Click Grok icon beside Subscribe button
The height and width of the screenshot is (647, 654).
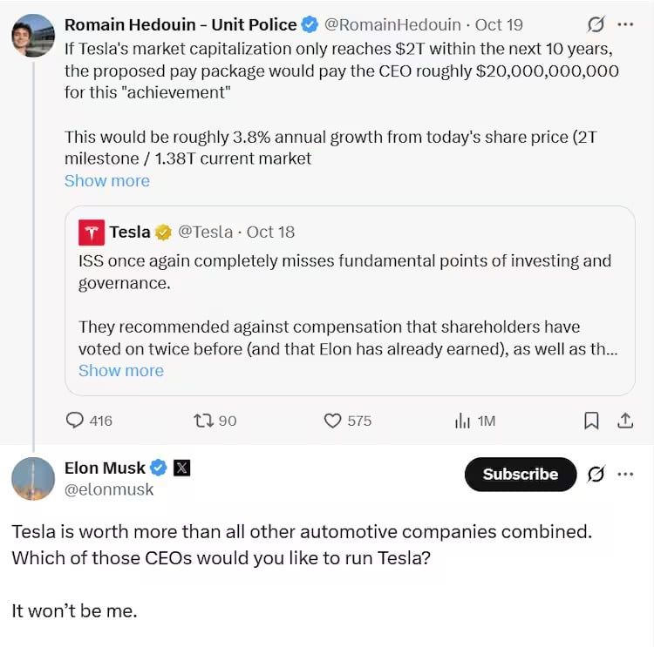[x=596, y=475]
